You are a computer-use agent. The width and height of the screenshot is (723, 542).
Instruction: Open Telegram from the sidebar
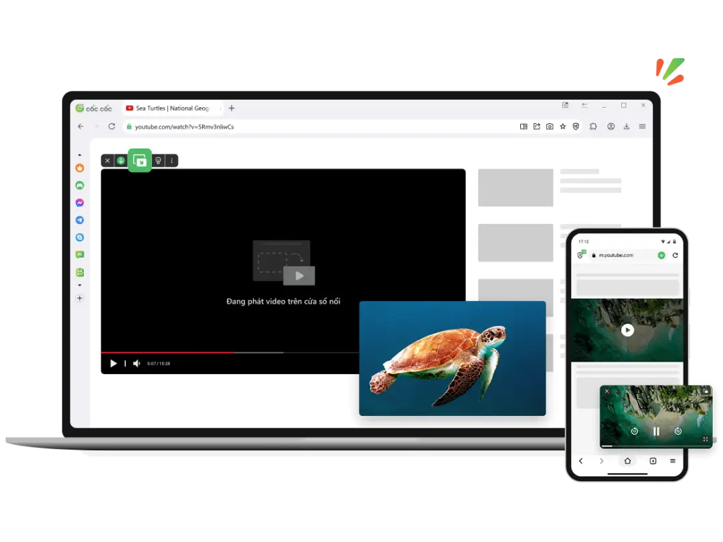[x=80, y=220]
